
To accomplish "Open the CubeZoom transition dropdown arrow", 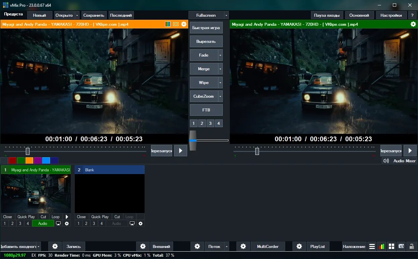I will click(220, 96).
